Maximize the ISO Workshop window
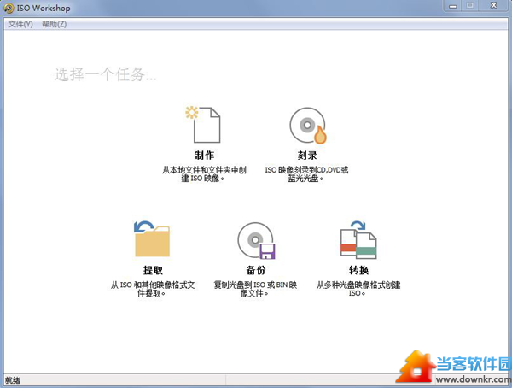512x388 pixels. pyautogui.click(x=470, y=6)
